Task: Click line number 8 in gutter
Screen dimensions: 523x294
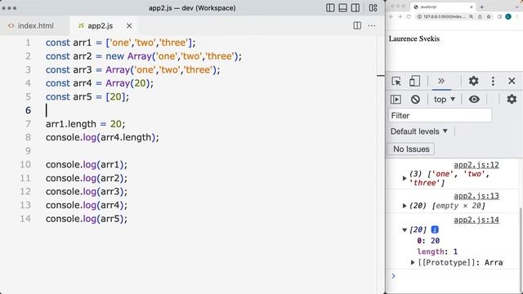Action: [28, 137]
